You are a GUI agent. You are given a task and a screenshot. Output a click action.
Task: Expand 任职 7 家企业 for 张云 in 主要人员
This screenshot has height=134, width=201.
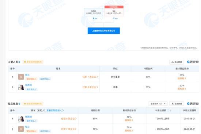[90, 77]
